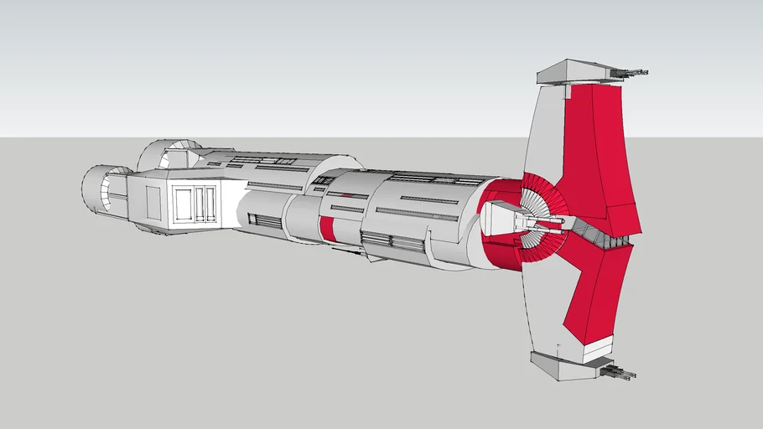Image resolution: width=763 pixels, height=429 pixels.
Task: Click the vent grille under the front hull section
Action: point(392,243)
